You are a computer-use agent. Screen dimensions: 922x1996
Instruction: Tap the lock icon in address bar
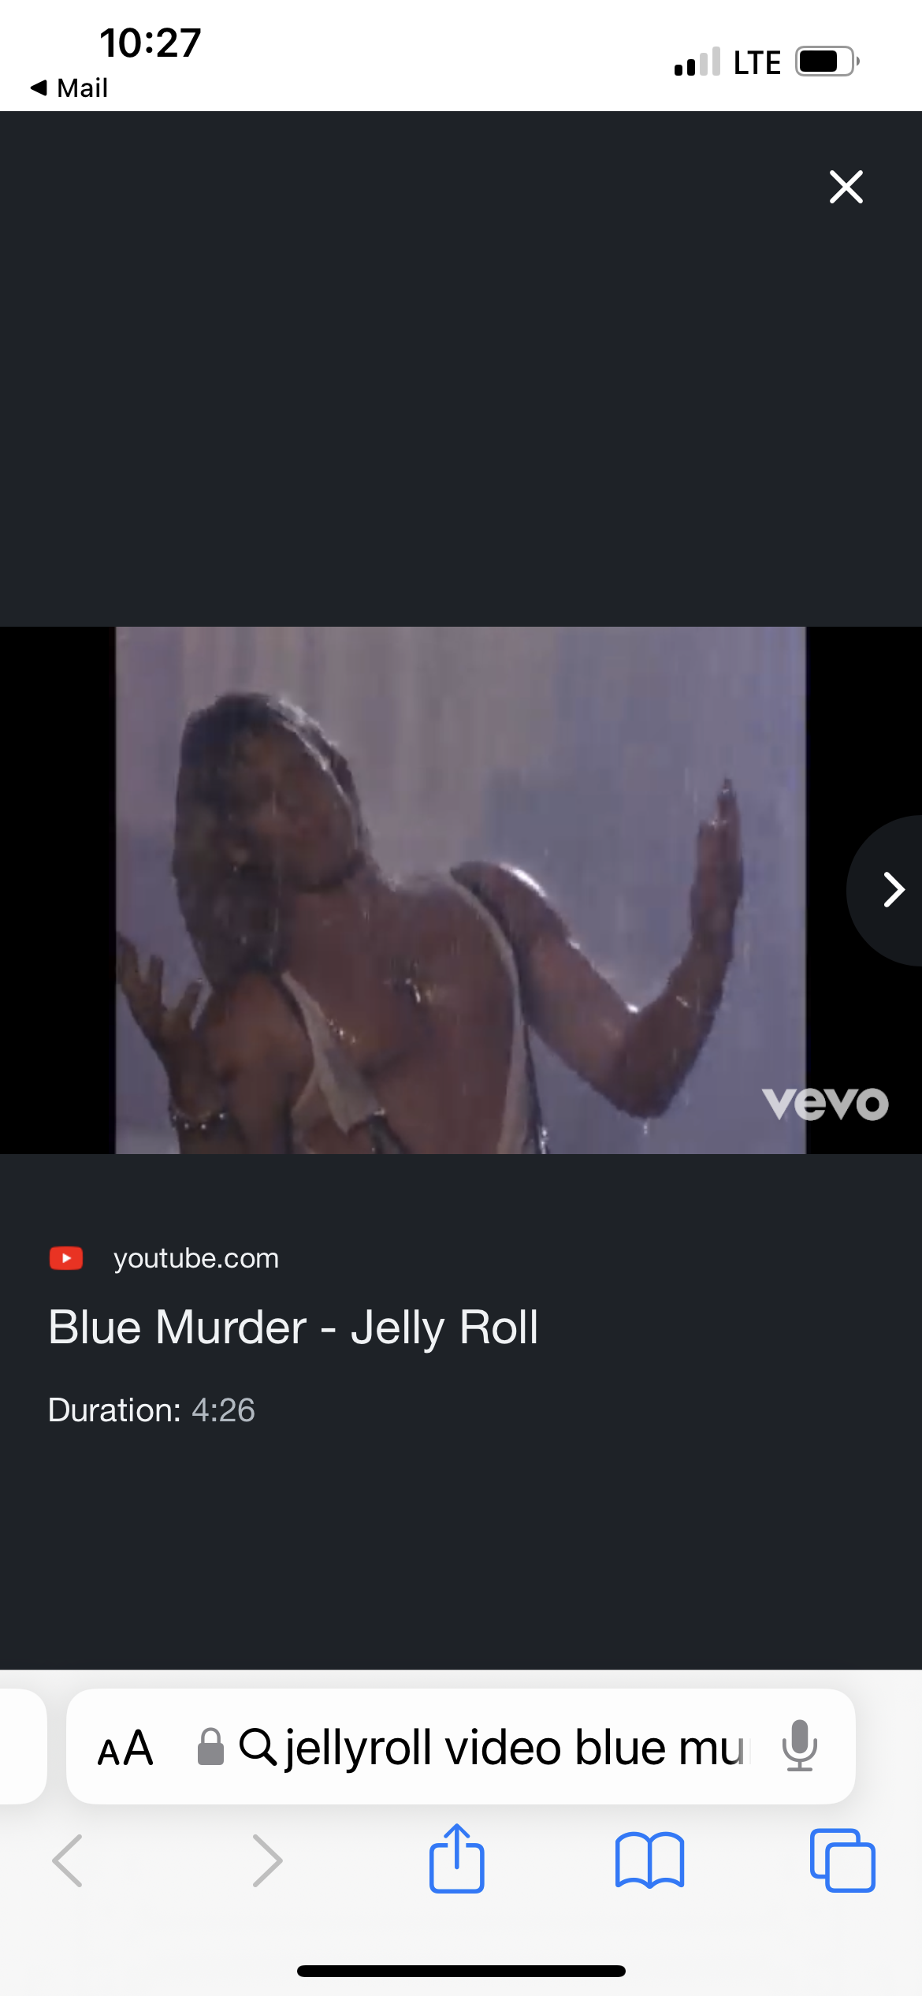click(x=210, y=1747)
